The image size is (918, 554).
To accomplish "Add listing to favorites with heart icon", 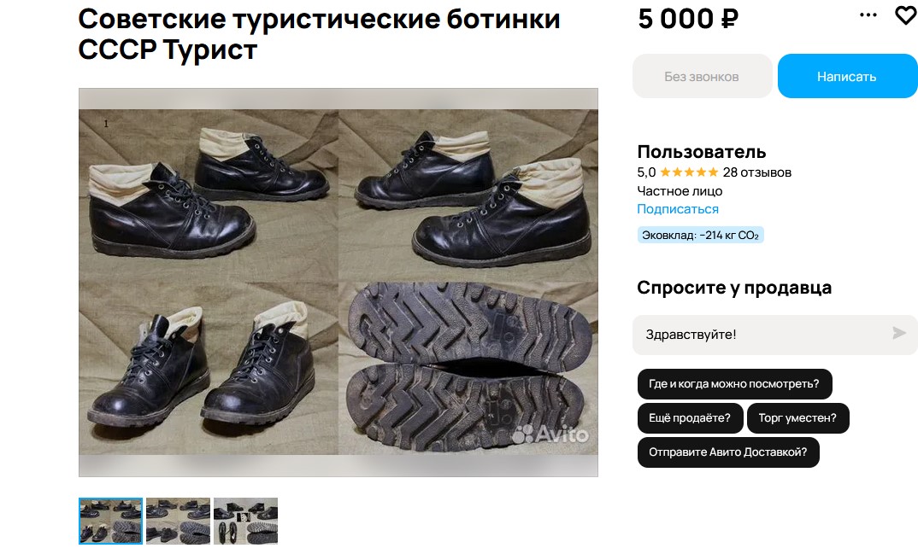I will (905, 15).
